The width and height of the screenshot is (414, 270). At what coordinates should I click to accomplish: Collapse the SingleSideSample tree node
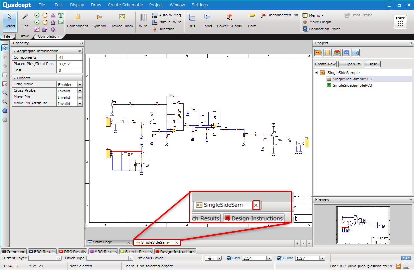[x=316, y=73]
